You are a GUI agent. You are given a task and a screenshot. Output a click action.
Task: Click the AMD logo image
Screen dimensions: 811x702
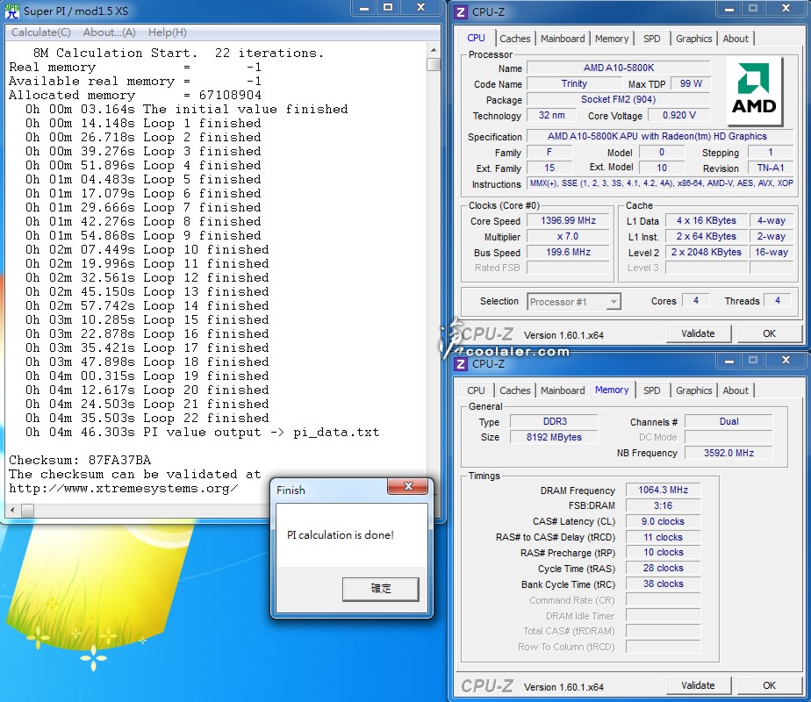tap(755, 90)
